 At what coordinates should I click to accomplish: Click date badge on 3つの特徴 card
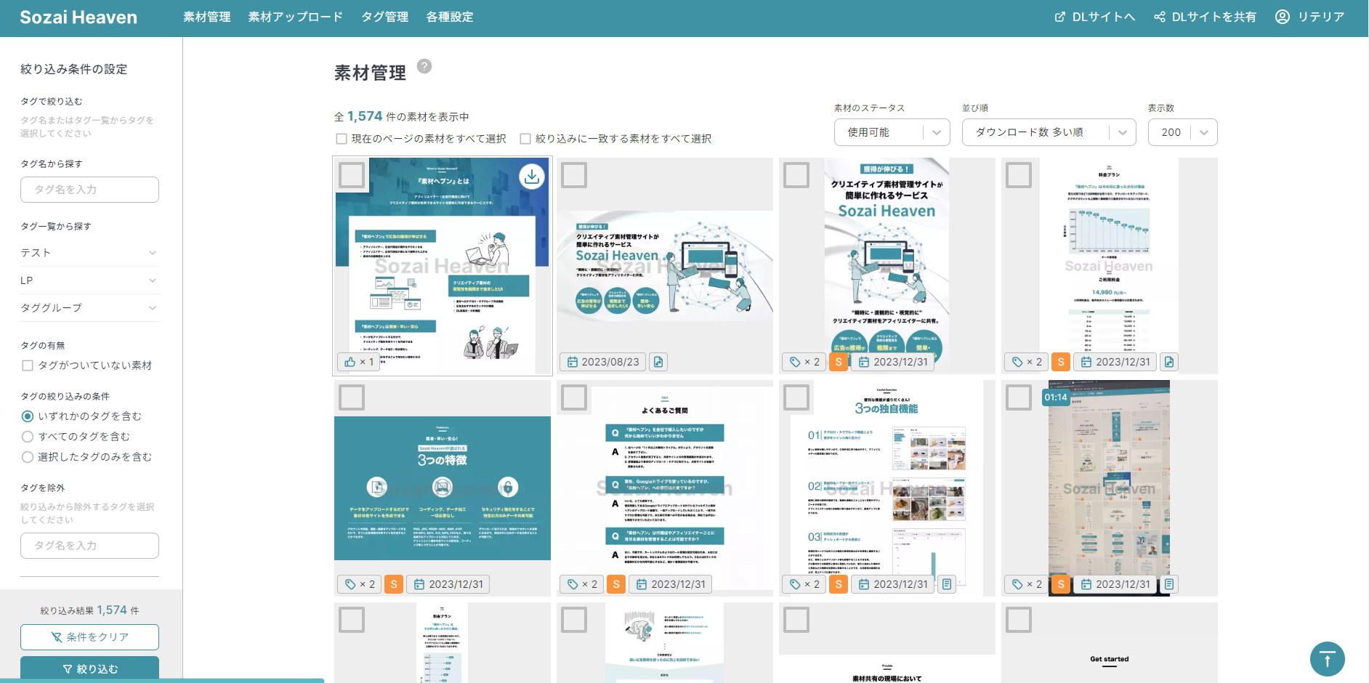[x=448, y=584]
